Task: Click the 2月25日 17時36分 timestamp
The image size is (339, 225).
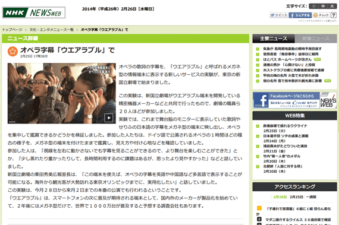Action: [x=34, y=56]
